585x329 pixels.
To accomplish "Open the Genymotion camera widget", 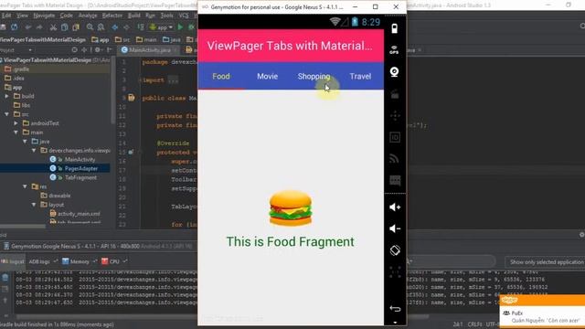I will point(394,71).
